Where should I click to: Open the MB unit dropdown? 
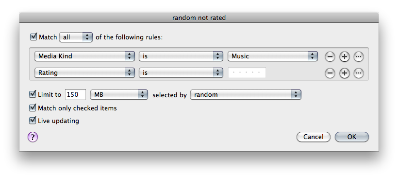[x=119, y=95]
